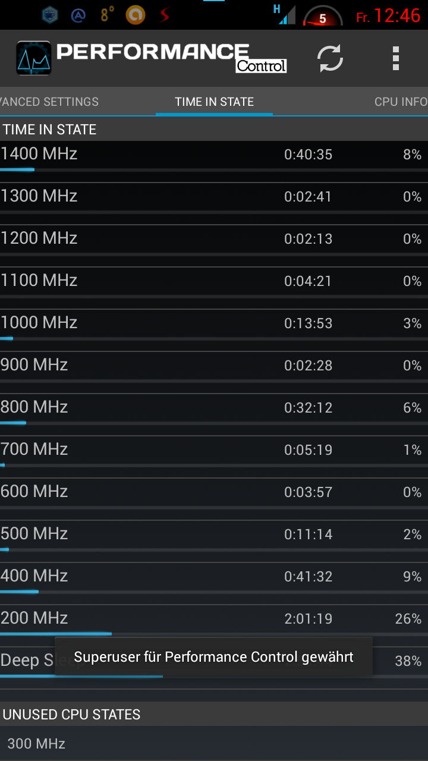This screenshot has height=761, width=428.
Task: Tap the clock showing 12:46
Action: 397,16
